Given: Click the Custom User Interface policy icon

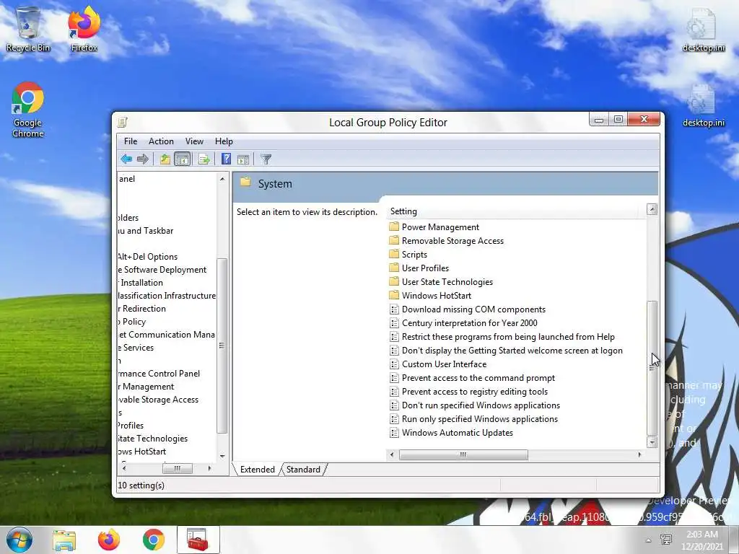Looking at the screenshot, I should click(x=394, y=364).
